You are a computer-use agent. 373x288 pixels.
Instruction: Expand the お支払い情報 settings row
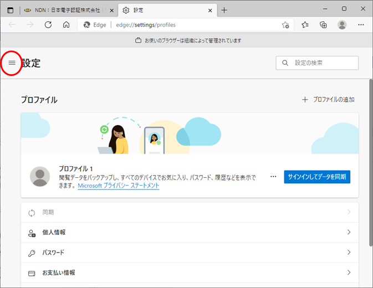coord(190,272)
